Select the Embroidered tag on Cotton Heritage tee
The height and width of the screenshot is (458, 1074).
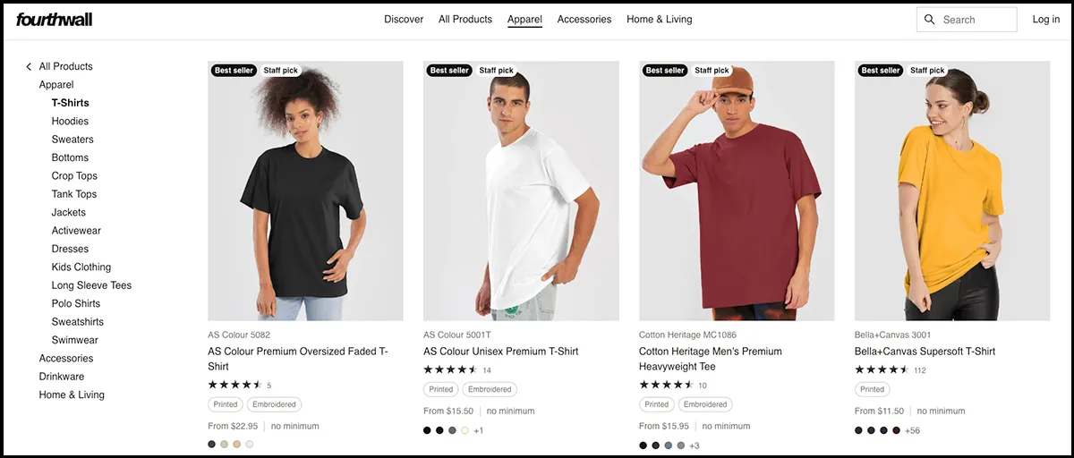[x=705, y=404]
